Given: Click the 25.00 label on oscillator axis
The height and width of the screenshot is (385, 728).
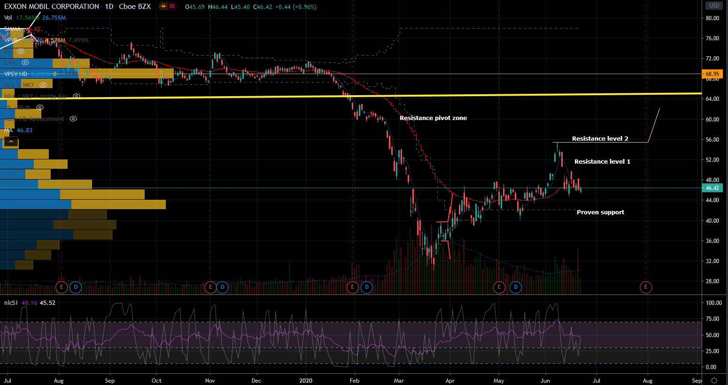Looking at the screenshot, I should (x=713, y=351).
